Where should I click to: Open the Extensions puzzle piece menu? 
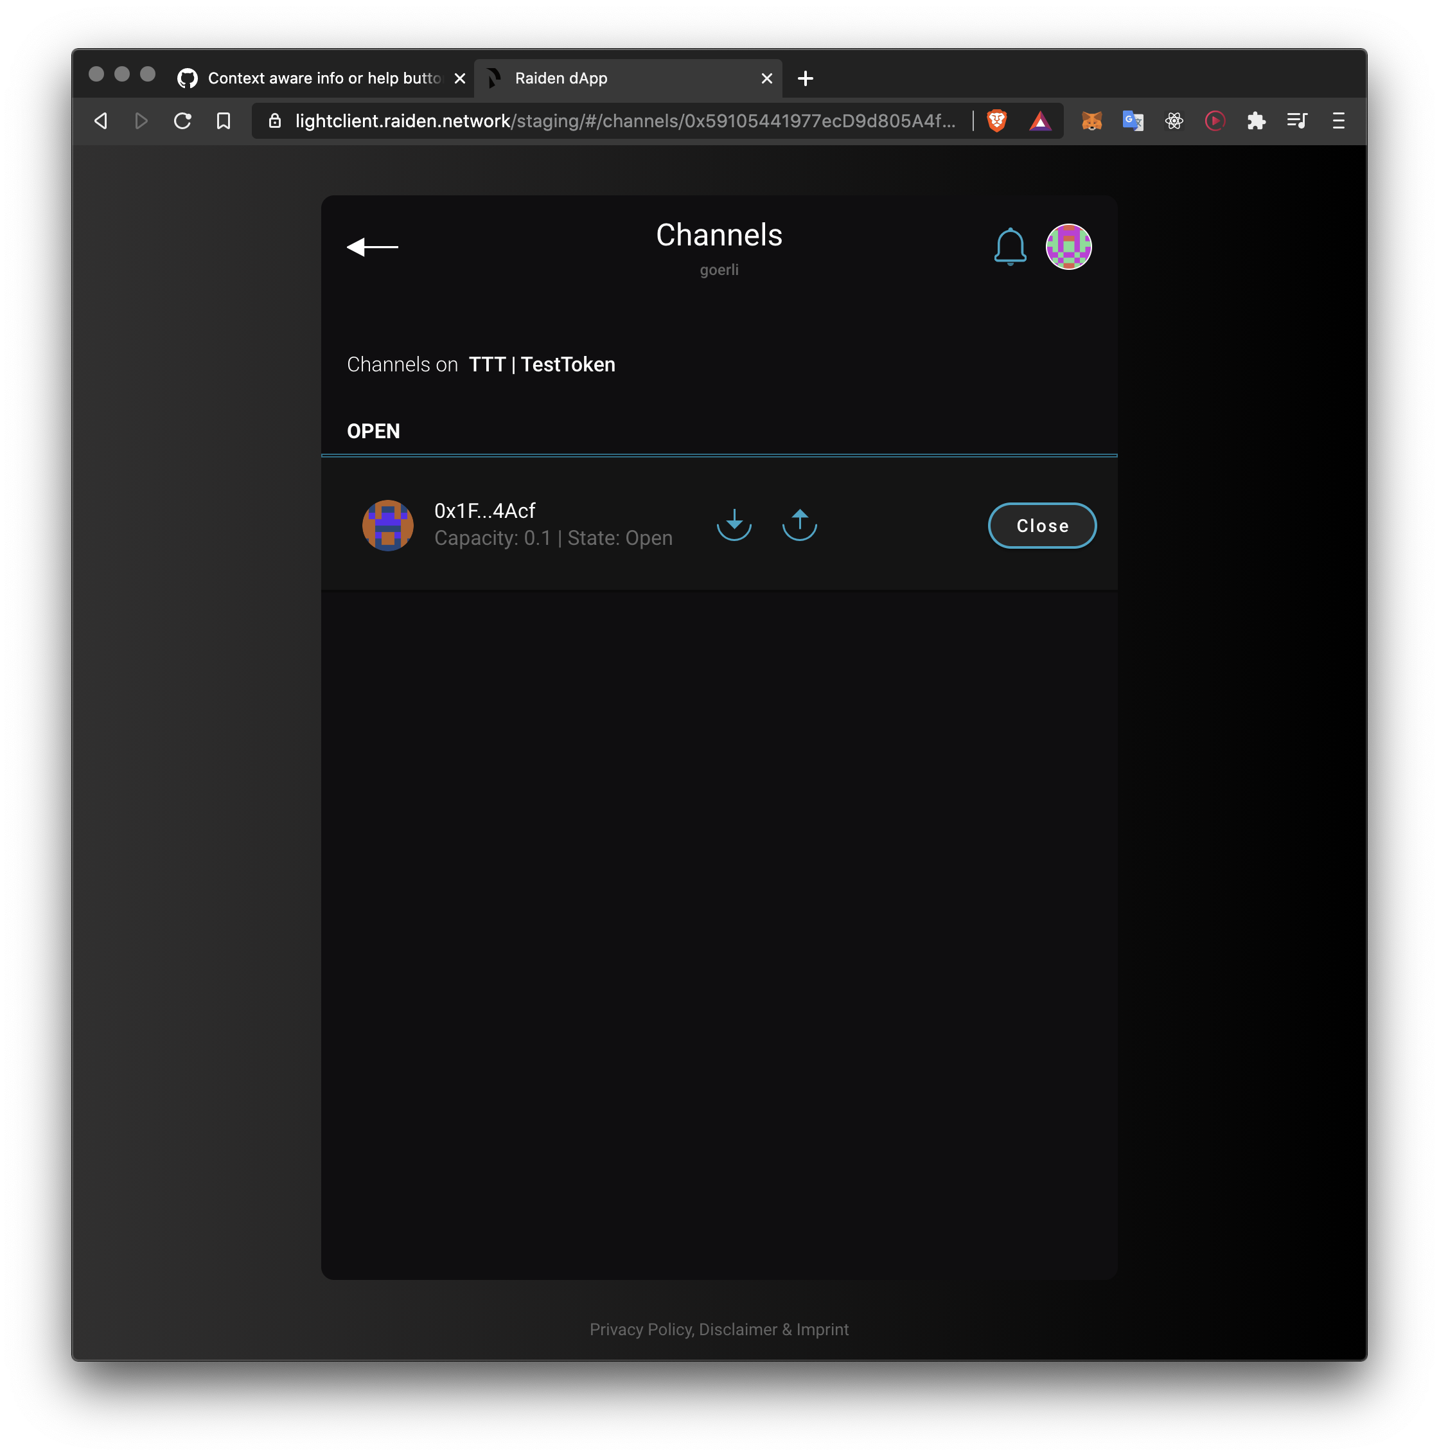(x=1256, y=121)
